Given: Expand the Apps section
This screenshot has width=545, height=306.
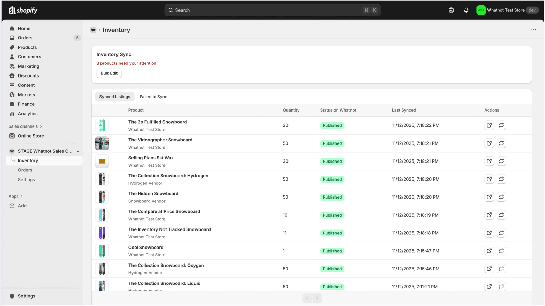Looking at the screenshot, I should pyautogui.click(x=16, y=197).
